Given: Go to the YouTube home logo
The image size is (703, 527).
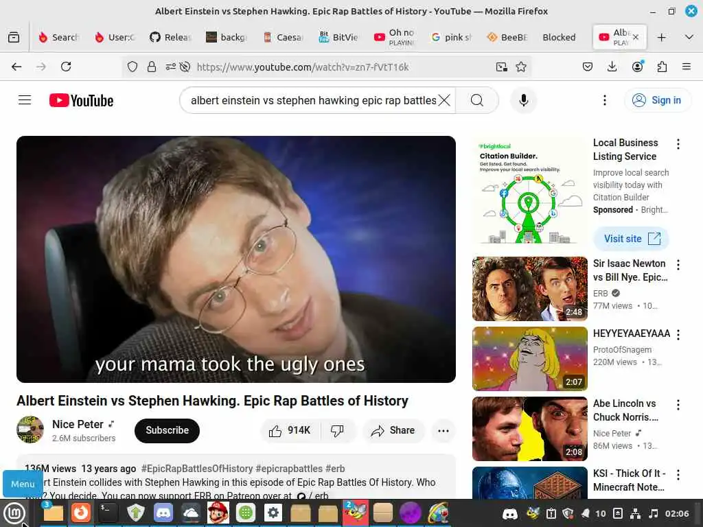Looking at the screenshot, I should pyautogui.click(x=81, y=100).
